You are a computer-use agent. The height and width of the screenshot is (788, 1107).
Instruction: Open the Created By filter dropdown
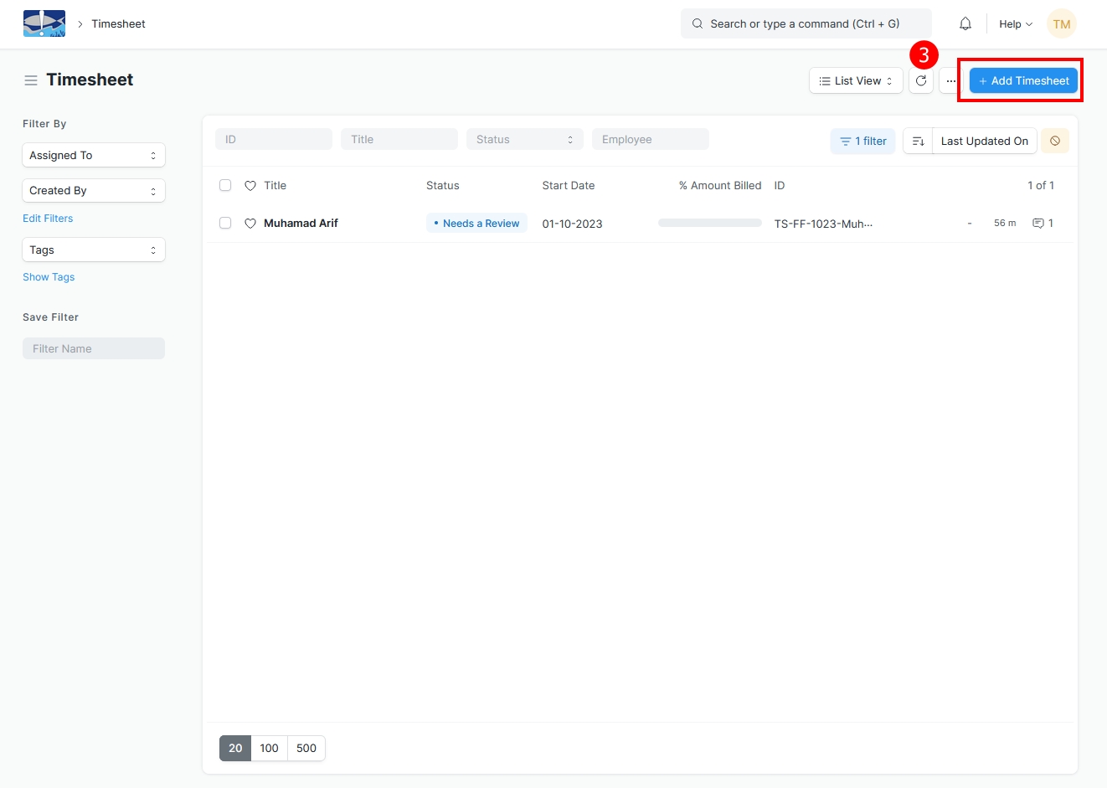click(x=93, y=191)
